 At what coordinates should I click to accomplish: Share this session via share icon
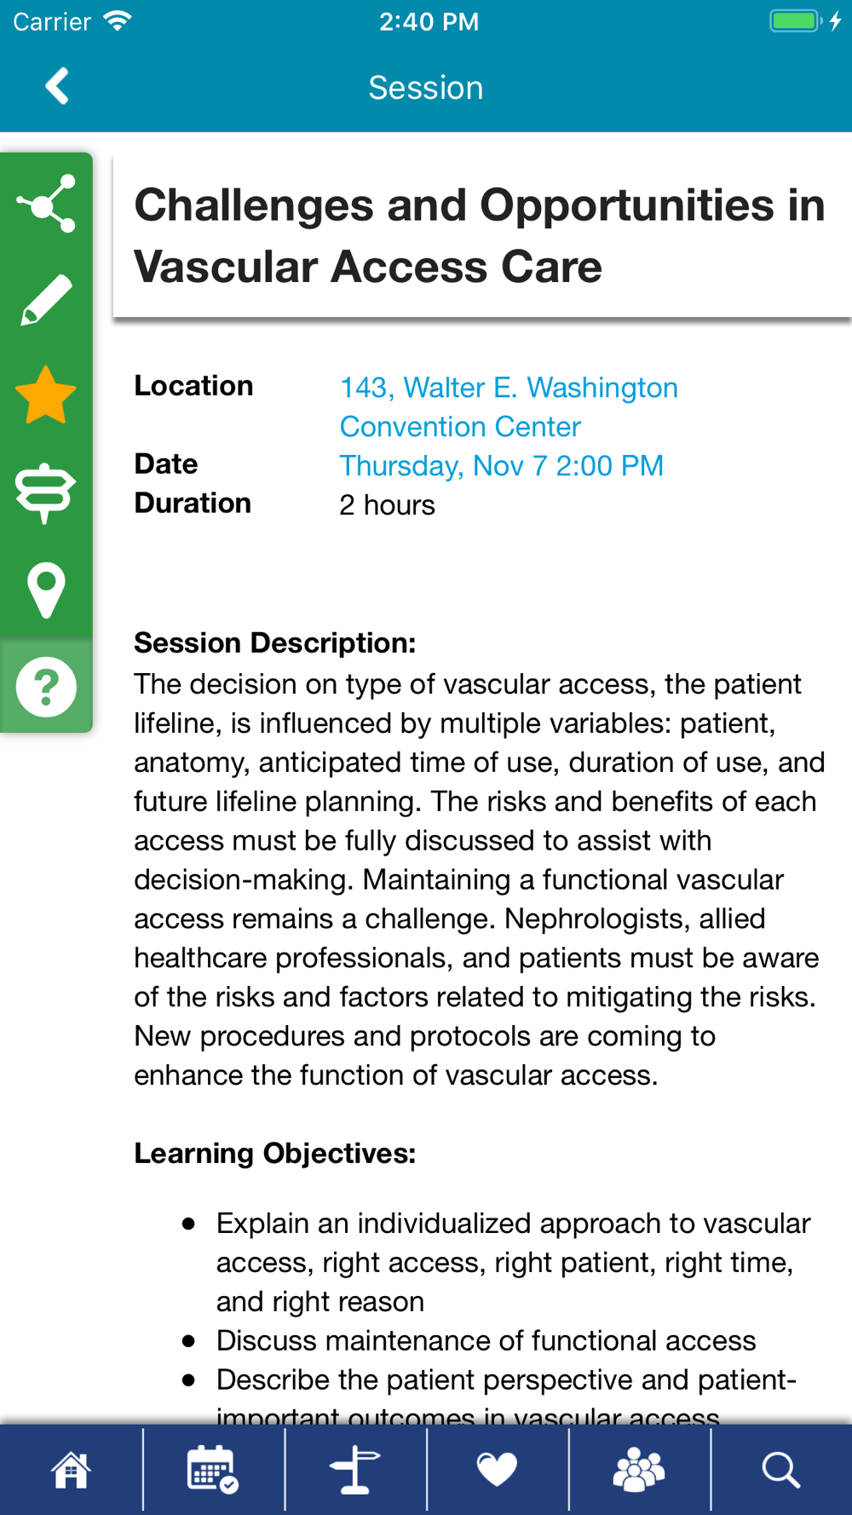point(47,204)
